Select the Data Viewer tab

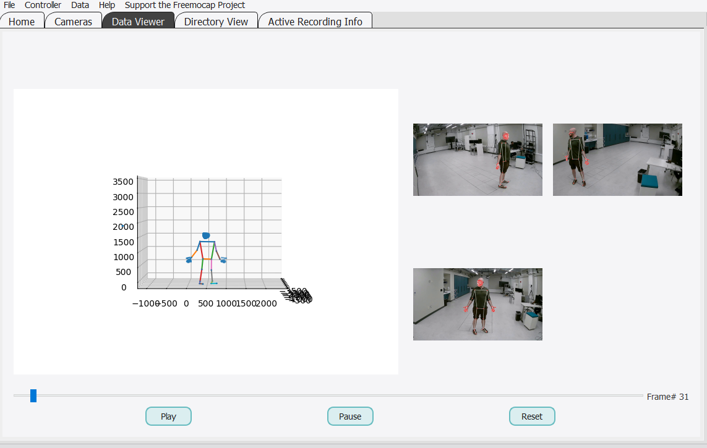(x=138, y=22)
